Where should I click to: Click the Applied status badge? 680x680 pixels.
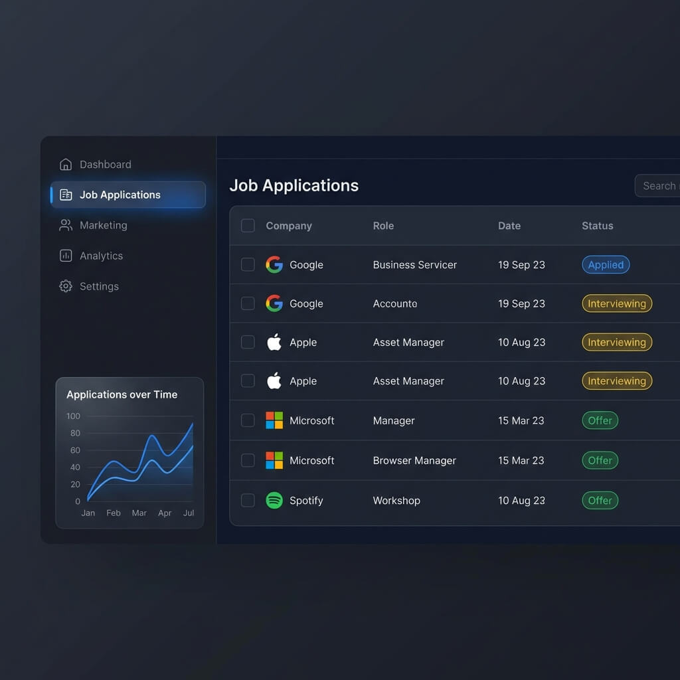click(605, 264)
